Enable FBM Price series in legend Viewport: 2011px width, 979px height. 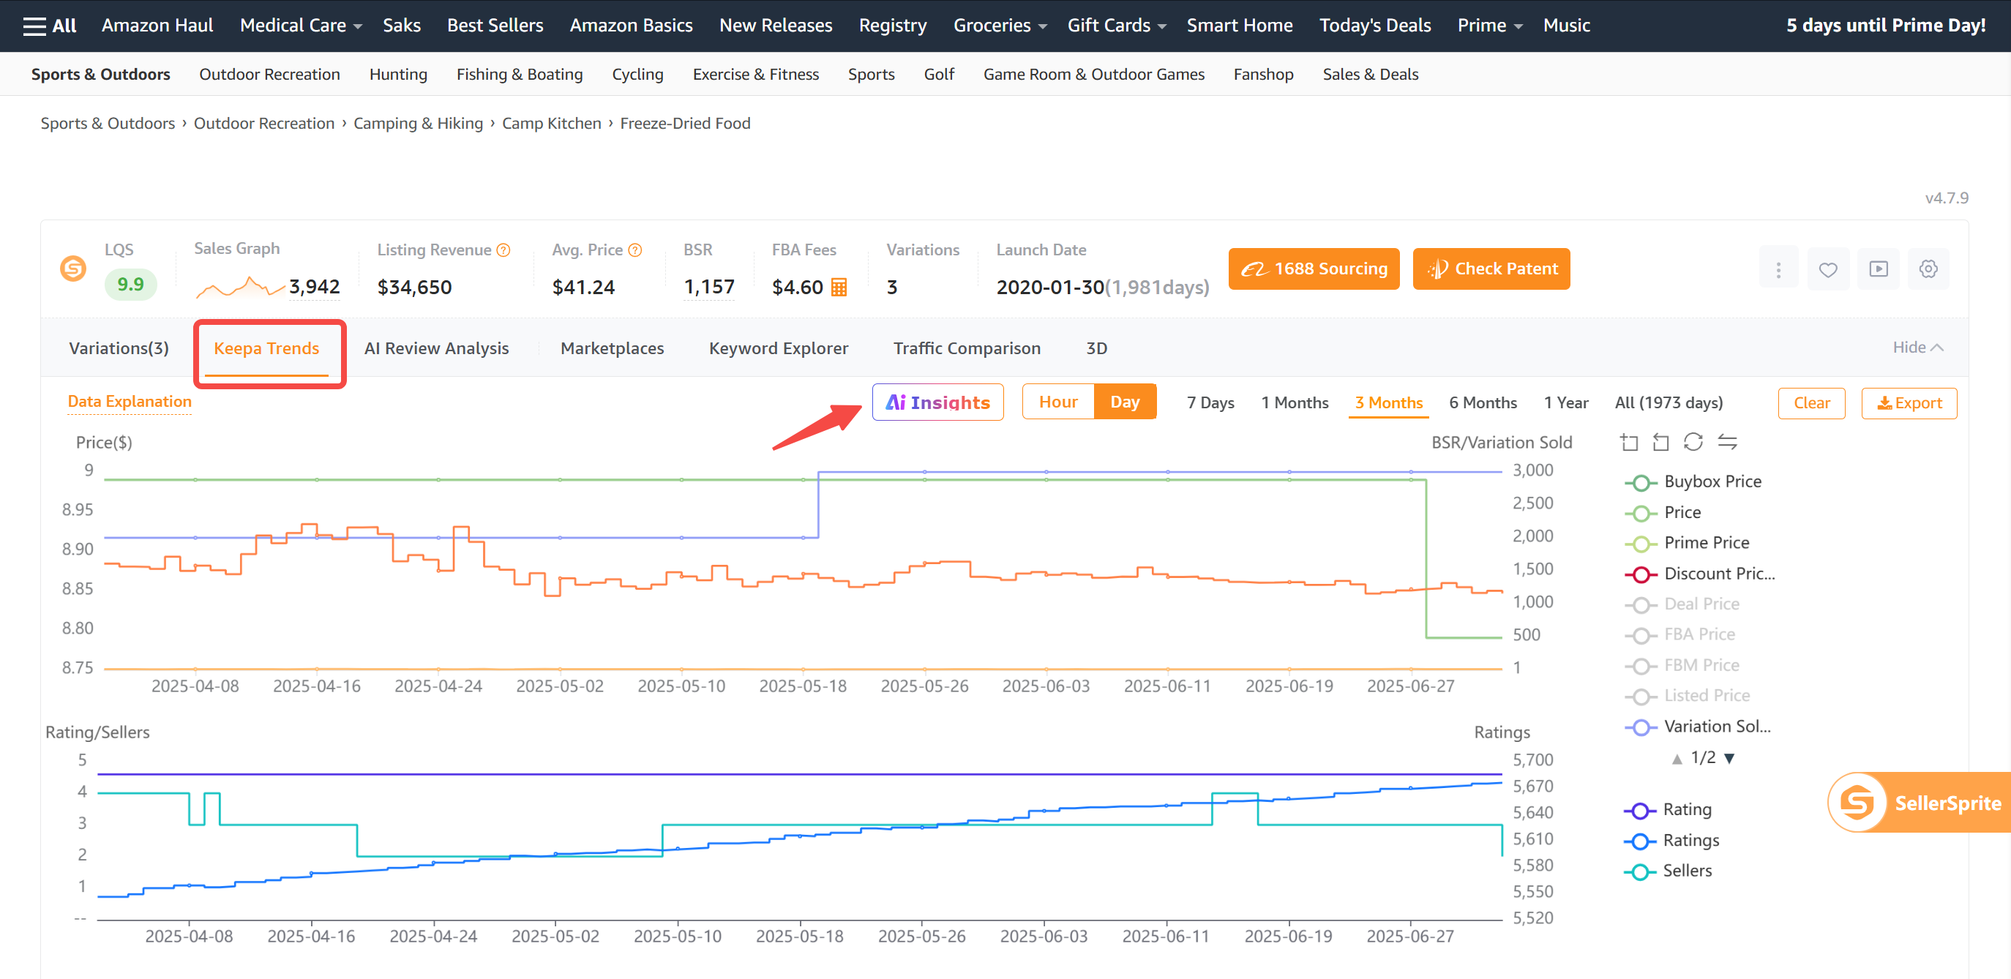(1682, 665)
